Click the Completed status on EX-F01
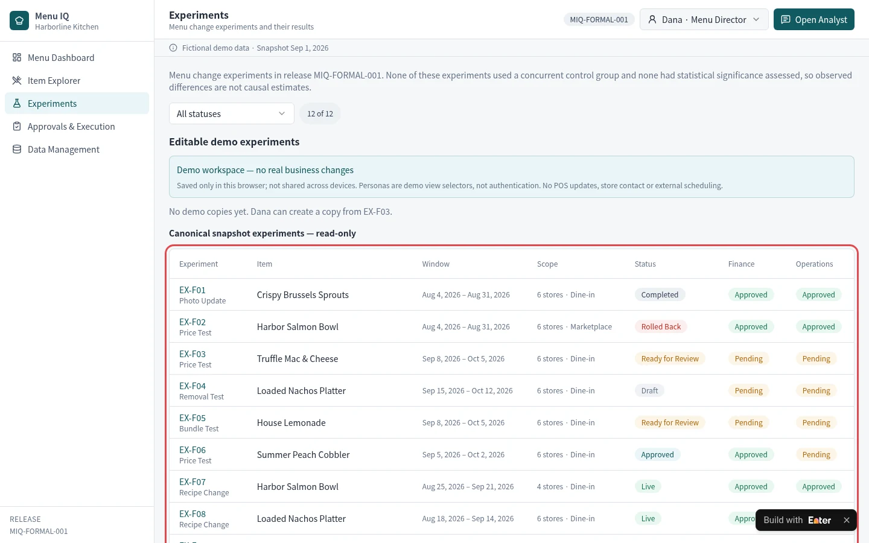This screenshot has height=543, width=869. click(660, 294)
